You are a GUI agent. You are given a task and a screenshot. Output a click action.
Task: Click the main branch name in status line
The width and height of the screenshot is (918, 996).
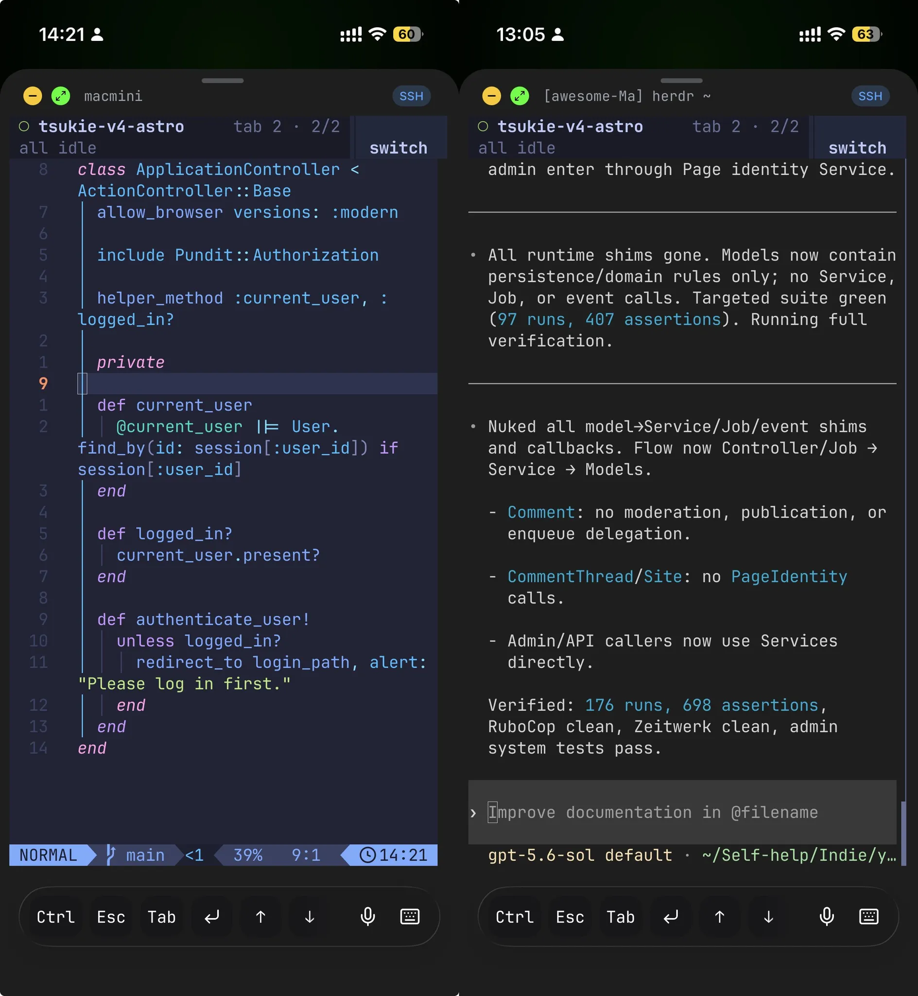[145, 855]
